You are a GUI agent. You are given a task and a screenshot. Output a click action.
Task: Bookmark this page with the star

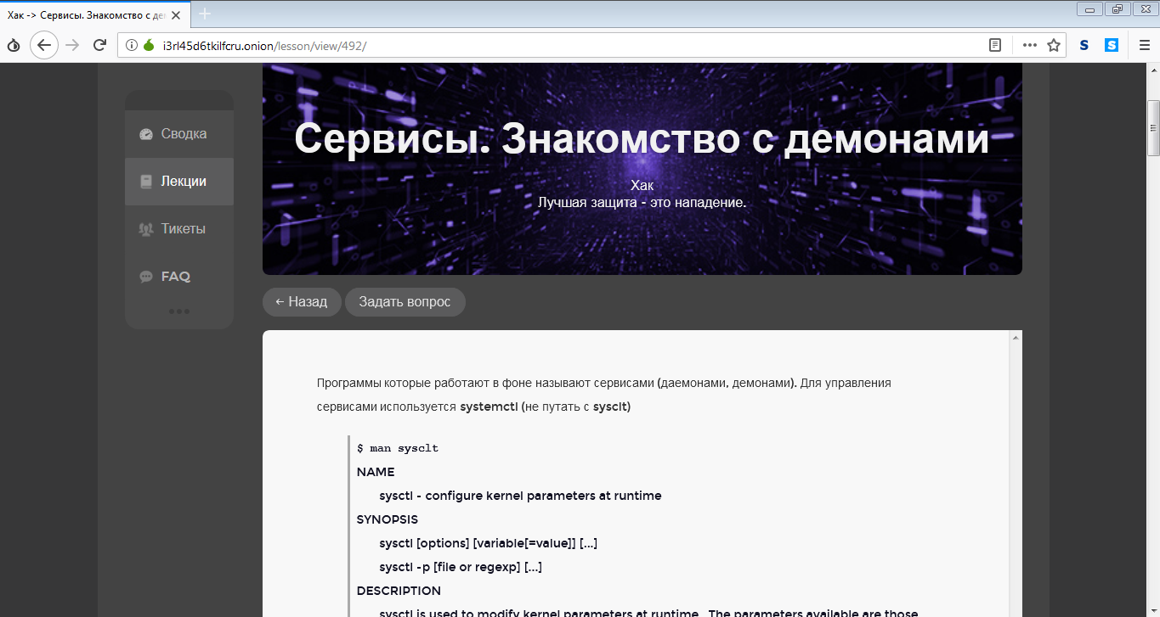(x=1054, y=45)
